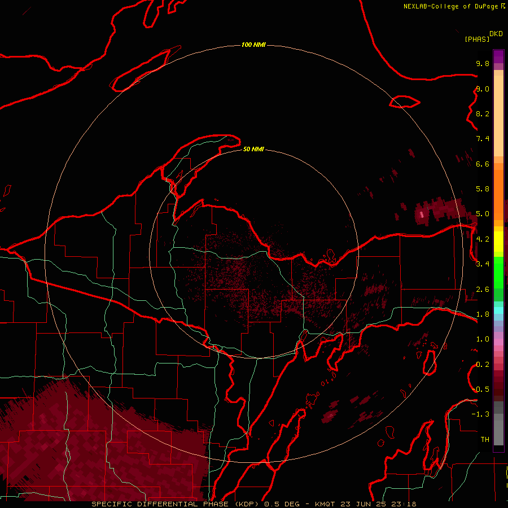Click the KMQT 23 JUN 25 23:18 timestamp

(x=365, y=504)
